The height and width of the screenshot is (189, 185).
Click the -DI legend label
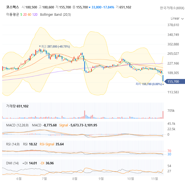coord(42,163)
